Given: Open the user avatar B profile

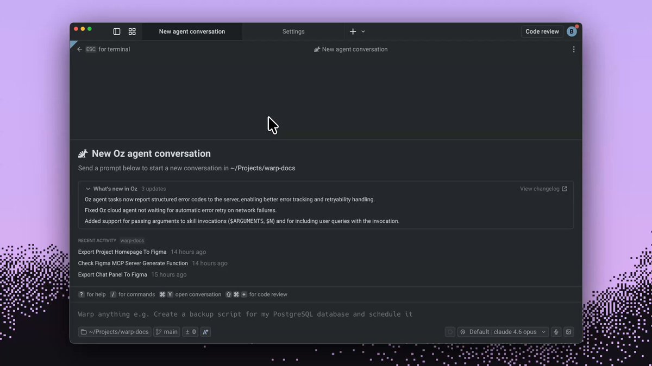Looking at the screenshot, I should 572,31.
